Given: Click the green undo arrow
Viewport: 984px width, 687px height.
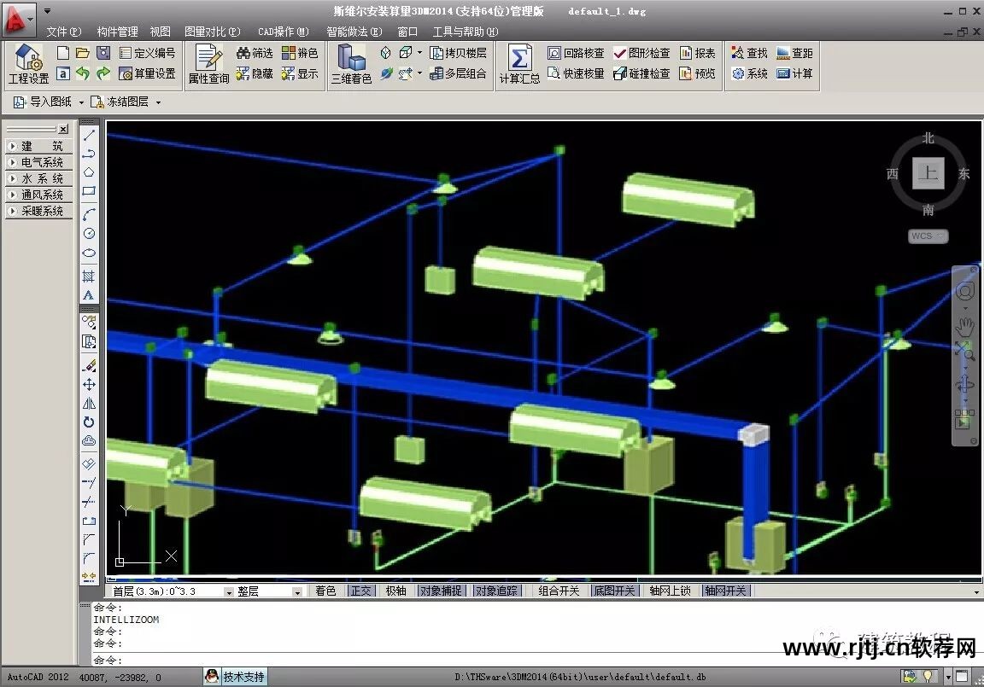Looking at the screenshot, I should tap(83, 73).
